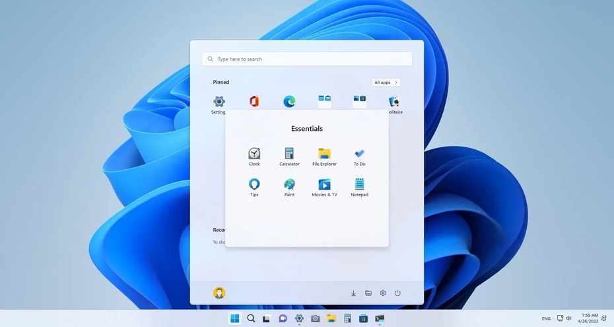This screenshot has height=327, width=614.
Task: Open the To Do app
Action: (359, 154)
